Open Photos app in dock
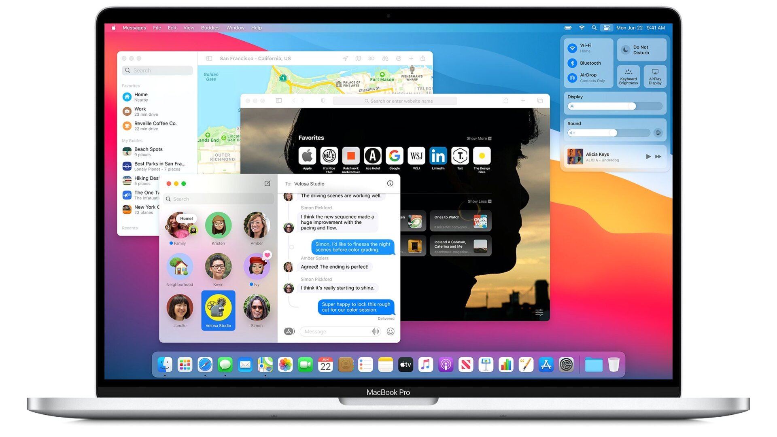The width and height of the screenshot is (777, 437). pos(285,365)
